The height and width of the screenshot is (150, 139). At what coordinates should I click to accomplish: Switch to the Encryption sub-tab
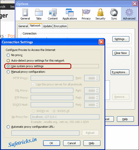coord(60,26)
